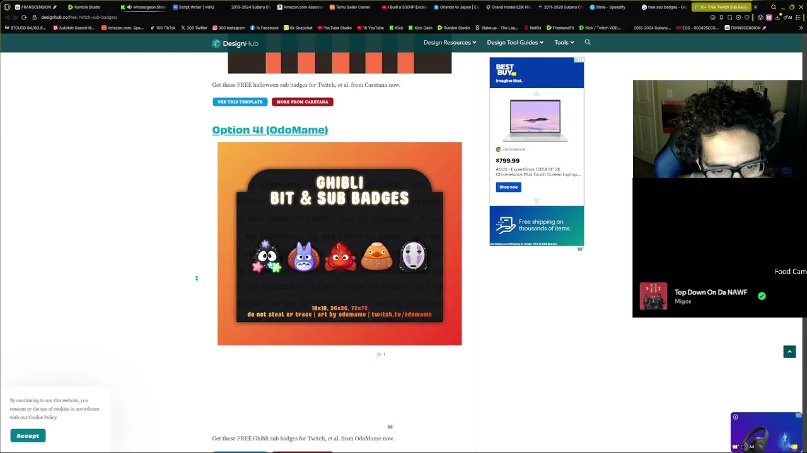Switch to the Script Writer vidIQ tab

[194, 7]
